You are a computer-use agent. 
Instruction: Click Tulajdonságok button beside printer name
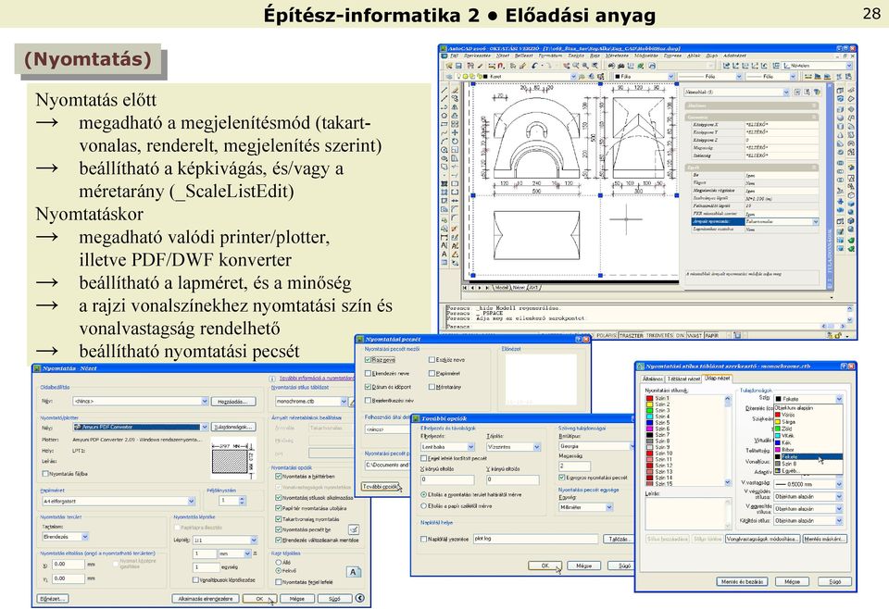(233, 428)
